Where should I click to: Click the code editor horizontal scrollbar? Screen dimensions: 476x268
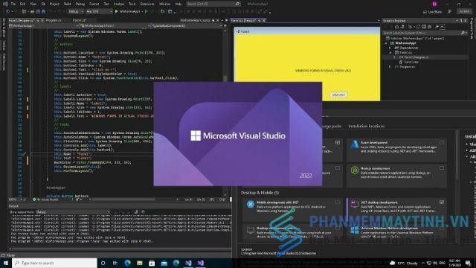[123, 200]
